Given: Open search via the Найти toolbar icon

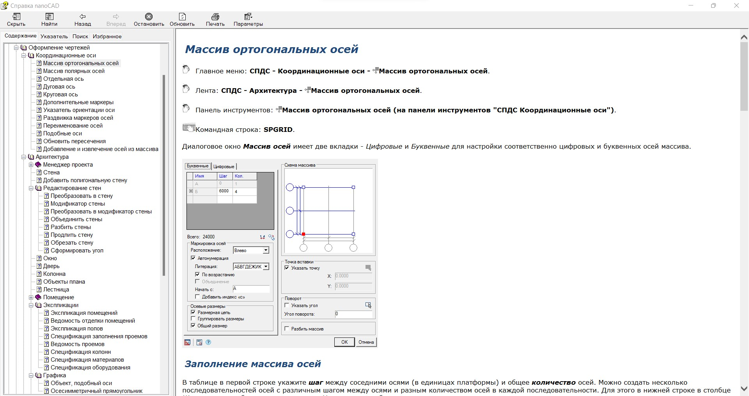Looking at the screenshot, I should point(49,16).
